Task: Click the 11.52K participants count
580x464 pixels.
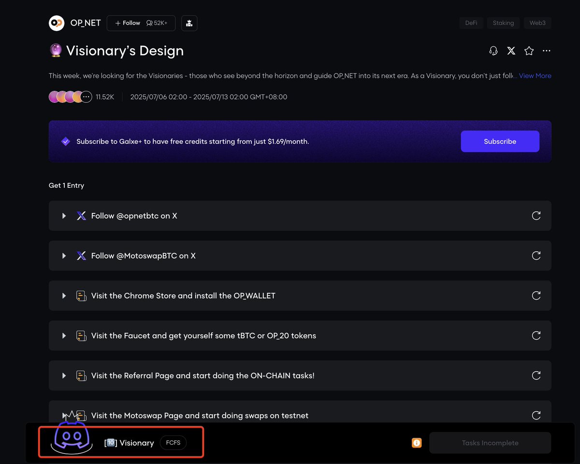Action: click(105, 97)
